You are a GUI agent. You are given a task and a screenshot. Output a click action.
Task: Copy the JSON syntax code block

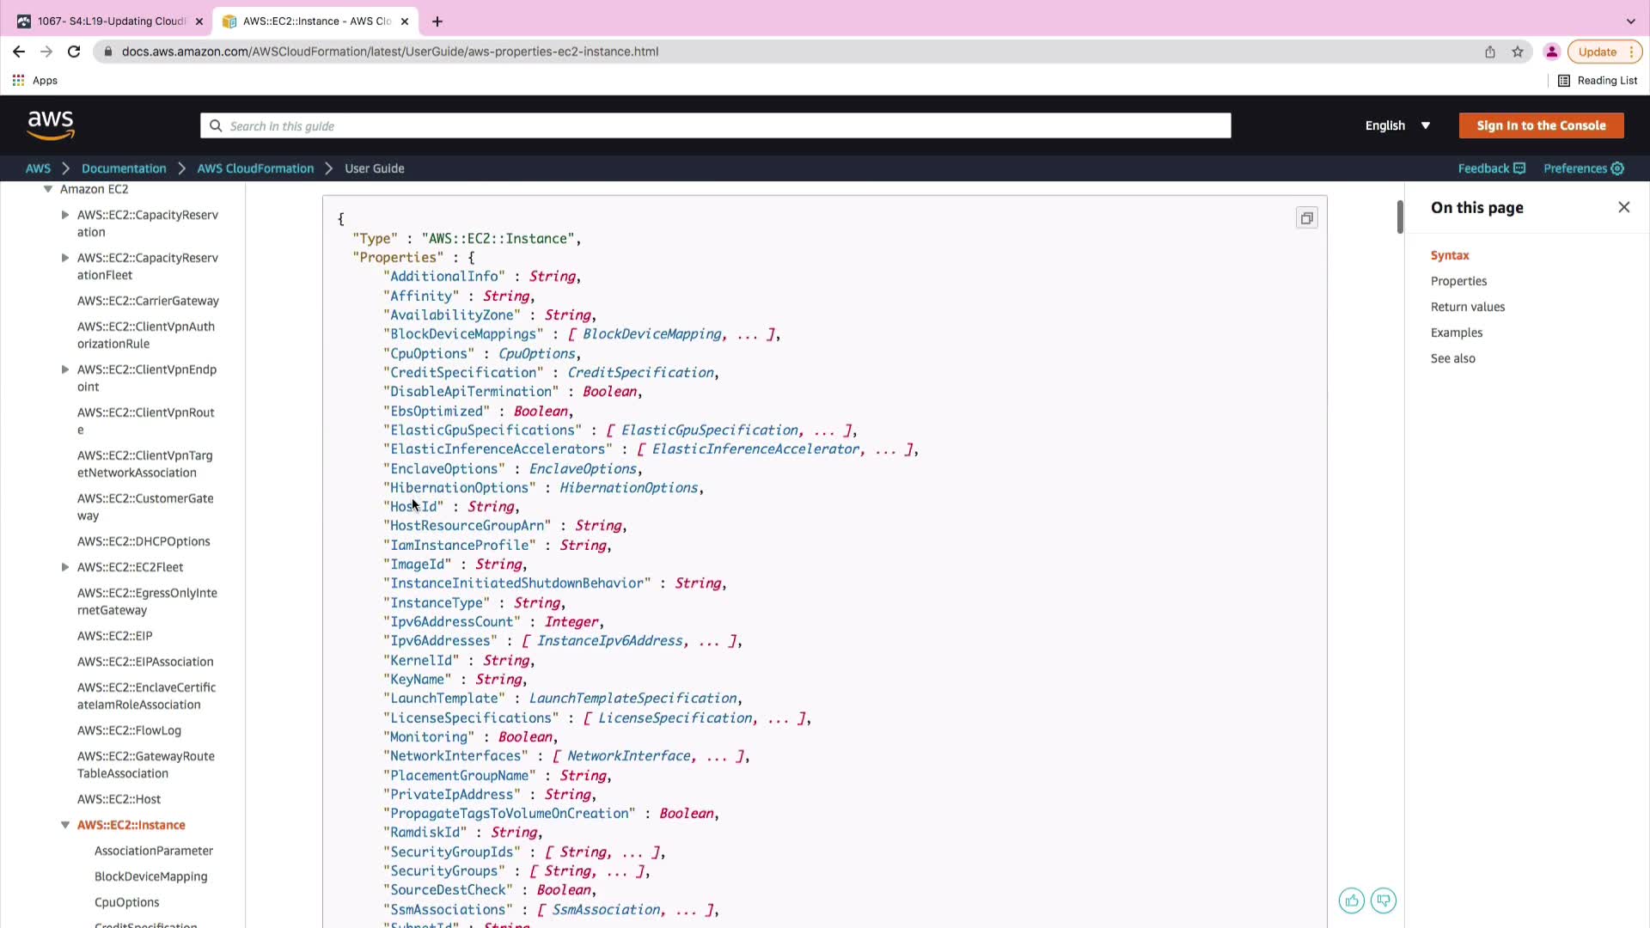coord(1306,218)
